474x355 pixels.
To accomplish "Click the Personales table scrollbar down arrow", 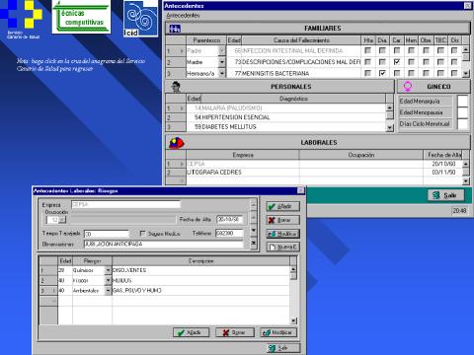I will click(390, 127).
